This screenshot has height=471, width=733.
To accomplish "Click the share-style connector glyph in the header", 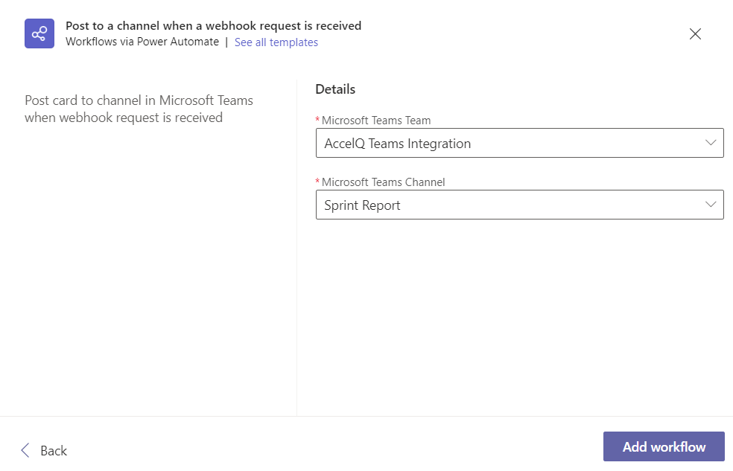I will coord(39,33).
